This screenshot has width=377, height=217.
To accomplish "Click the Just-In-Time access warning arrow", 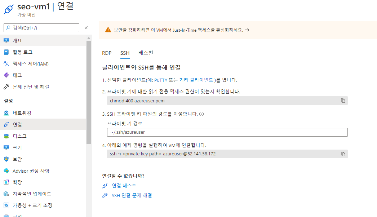I will coord(247,30).
